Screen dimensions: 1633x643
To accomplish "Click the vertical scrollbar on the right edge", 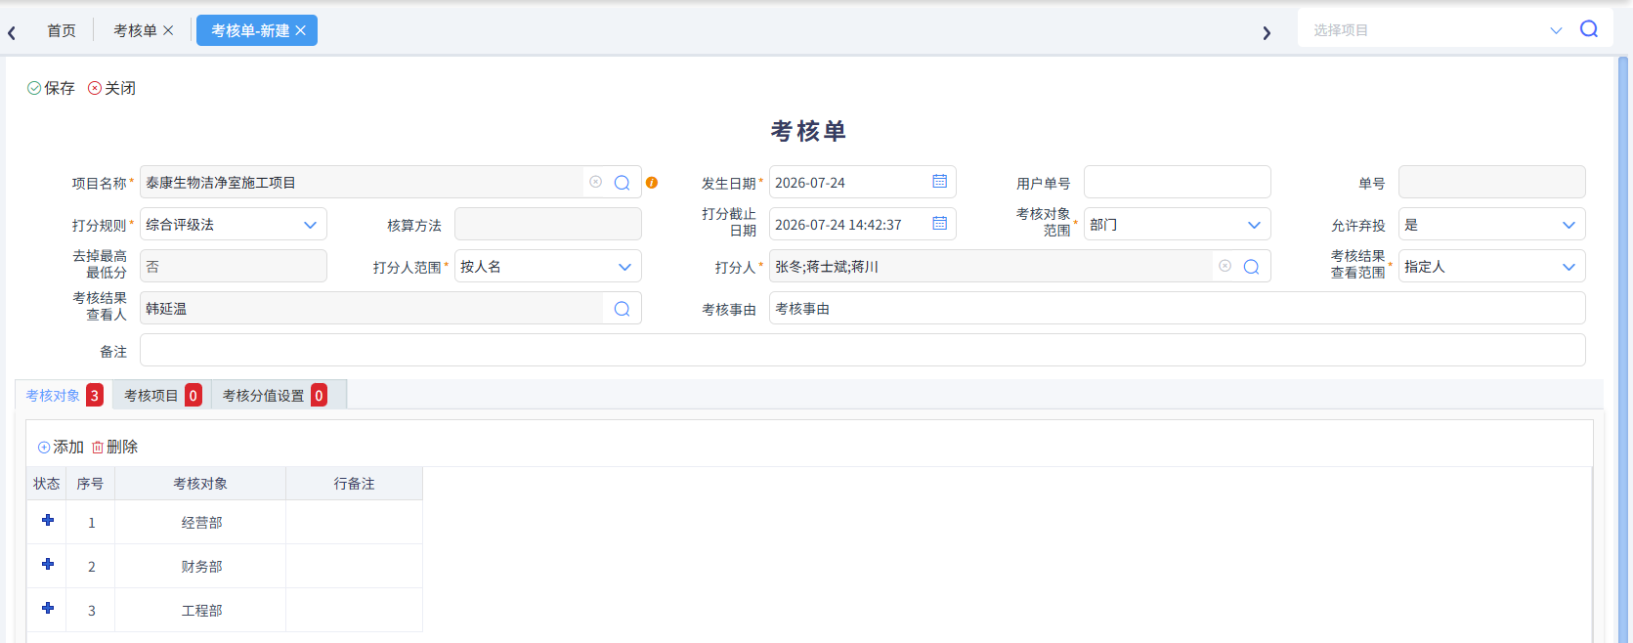I will point(1623,350).
